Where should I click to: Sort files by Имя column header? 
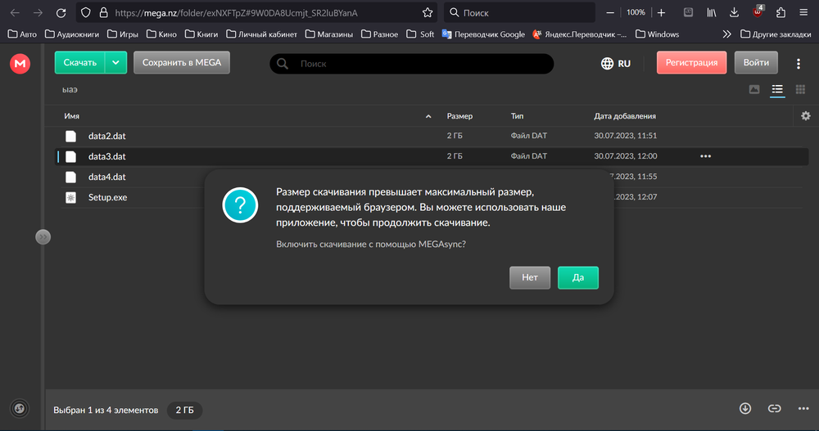tap(71, 116)
